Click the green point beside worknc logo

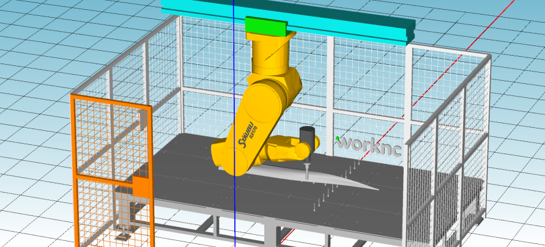pyautogui.click(x=337, y=138)
